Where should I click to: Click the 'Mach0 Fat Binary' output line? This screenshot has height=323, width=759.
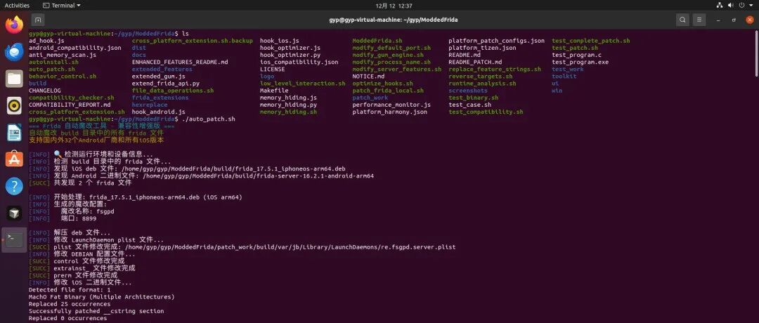tap(102, 297)
